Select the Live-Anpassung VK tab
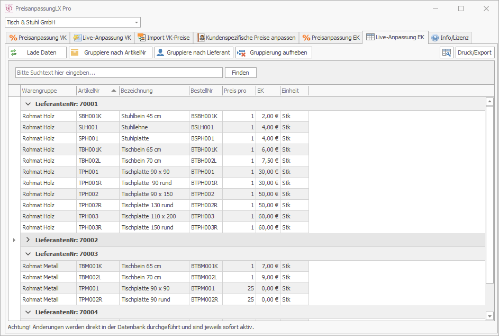Viewport: 499px width, 336px height. click(102, 38)
